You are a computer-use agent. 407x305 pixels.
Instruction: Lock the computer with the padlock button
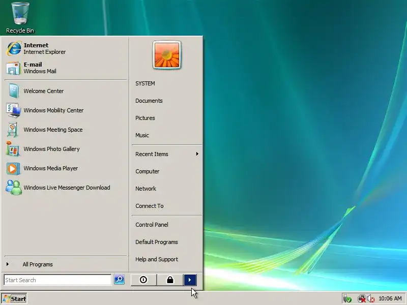pyautogui.click(x=170, y=280)
